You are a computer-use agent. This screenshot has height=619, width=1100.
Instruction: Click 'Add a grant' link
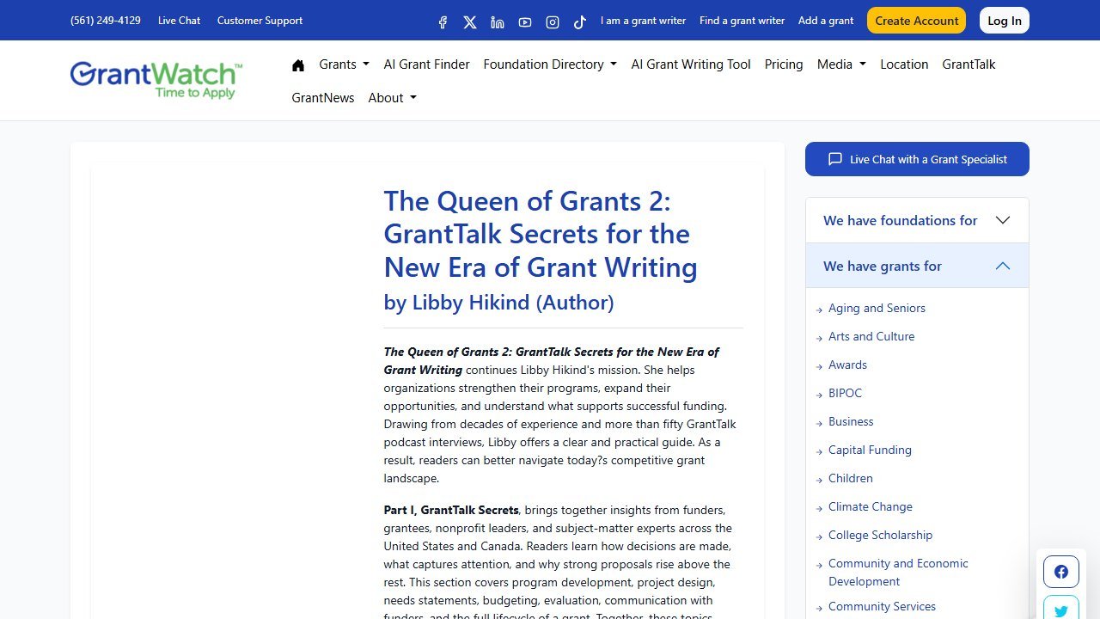click(x=826, y=21)
